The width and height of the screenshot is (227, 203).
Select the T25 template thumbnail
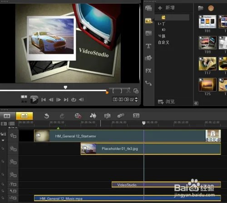coord(207,85)
